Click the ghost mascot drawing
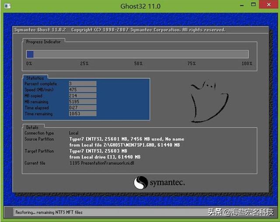The height and width of the screenshot is (222, 280). (209, 102)
